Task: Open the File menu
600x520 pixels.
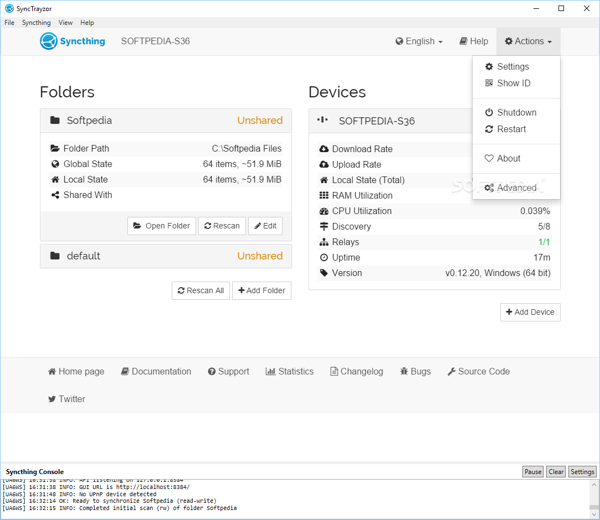Action: pos(9,23)
